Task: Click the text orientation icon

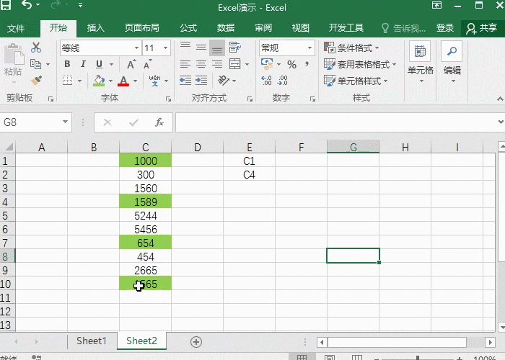Action: click(224, 81)
